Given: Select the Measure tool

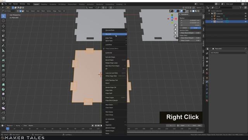Looking at the screenshot, I should pos(3,50).
